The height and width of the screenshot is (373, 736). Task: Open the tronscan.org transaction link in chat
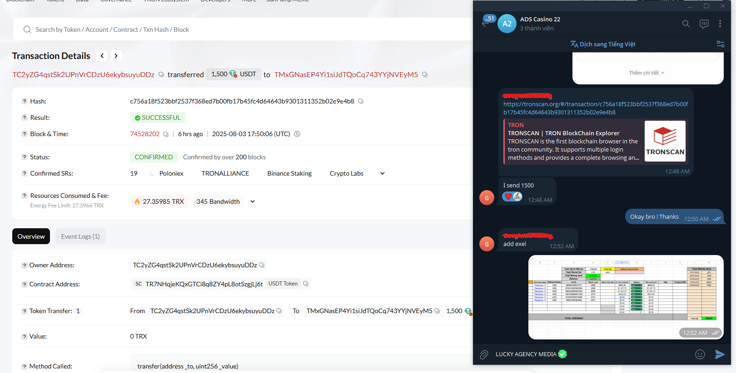click(x=596, y=108)
